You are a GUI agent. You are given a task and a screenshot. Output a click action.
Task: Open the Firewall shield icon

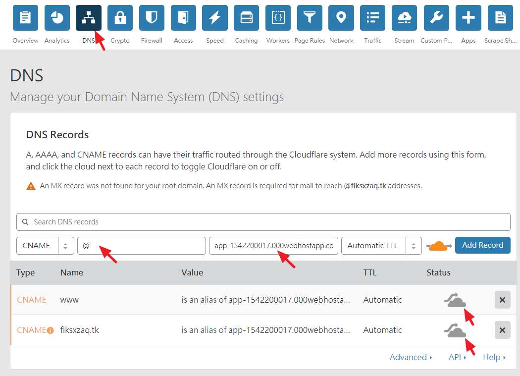tap(152, 18)
